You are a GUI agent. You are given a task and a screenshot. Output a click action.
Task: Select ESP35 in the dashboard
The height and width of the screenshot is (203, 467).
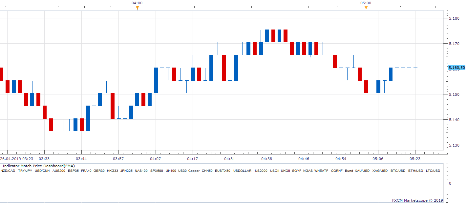73,171
